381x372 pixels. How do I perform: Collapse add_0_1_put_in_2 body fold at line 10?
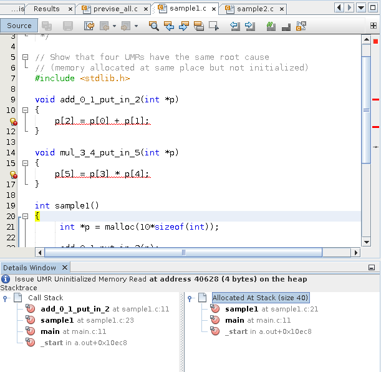click(25, 110)
